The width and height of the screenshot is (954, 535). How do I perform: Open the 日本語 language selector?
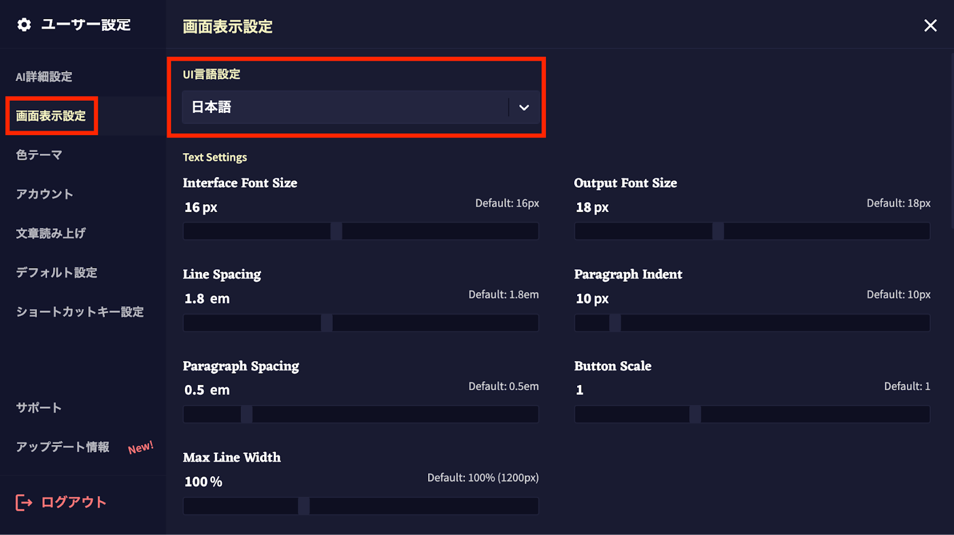[346, 108]
